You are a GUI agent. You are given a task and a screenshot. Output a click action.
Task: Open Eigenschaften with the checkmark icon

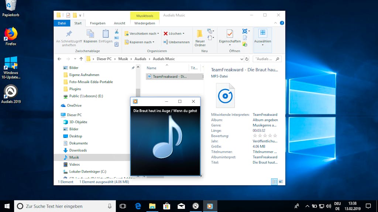pos(230,34)
